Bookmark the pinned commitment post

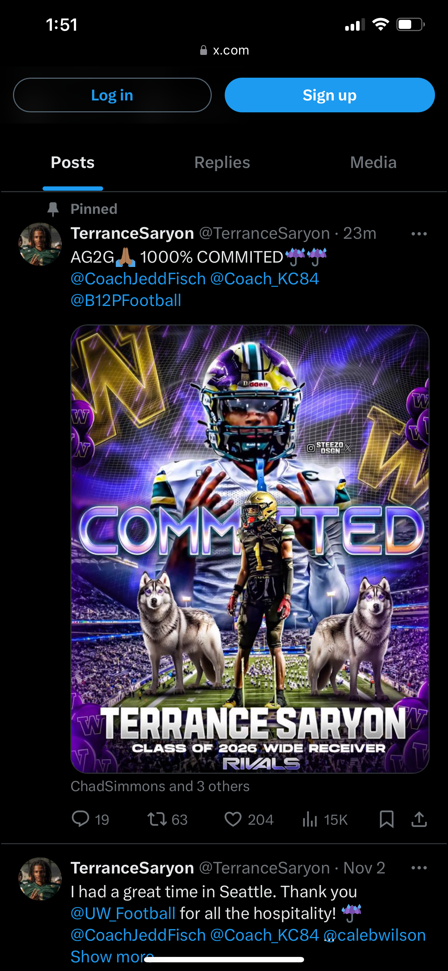coord(387,820)
